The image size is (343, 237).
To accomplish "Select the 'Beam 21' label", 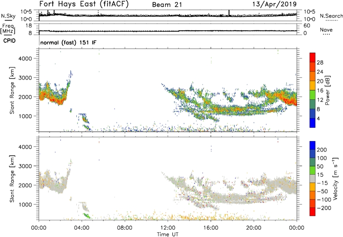I will click(x=167, y=5).
